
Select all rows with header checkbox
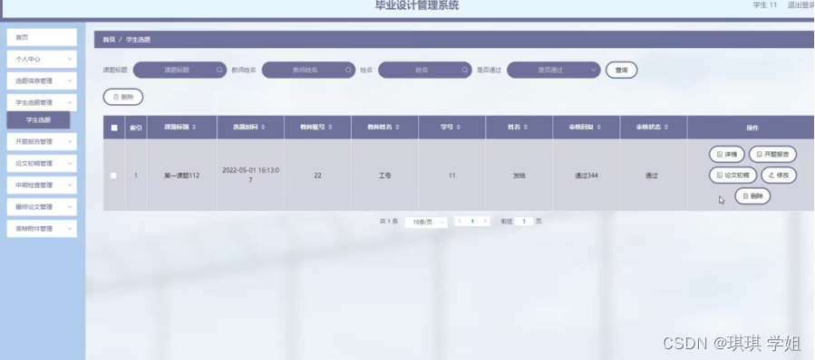(x=114, y=128)
